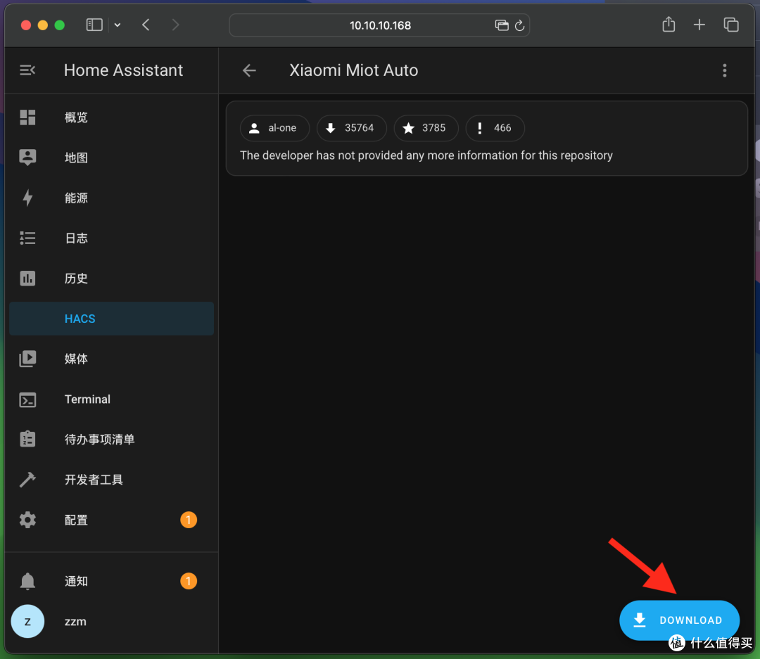Click 'The developer has not provided' description text
The height and width of the screenshot is (659, 760).
tap(426, 155)
